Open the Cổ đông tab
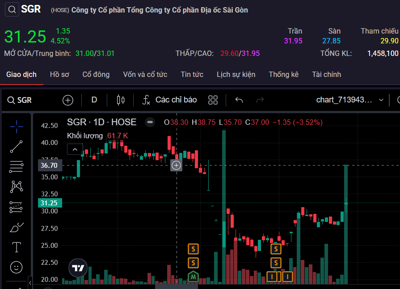Screen dimensions: 400x289 (x=96, y=75)
